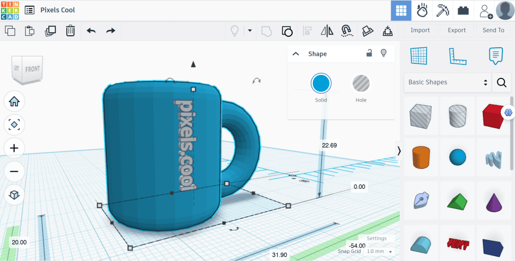Click the send-to-workplane icon
The width and height of the screenshot is (515, 261).
pos(368,31)
